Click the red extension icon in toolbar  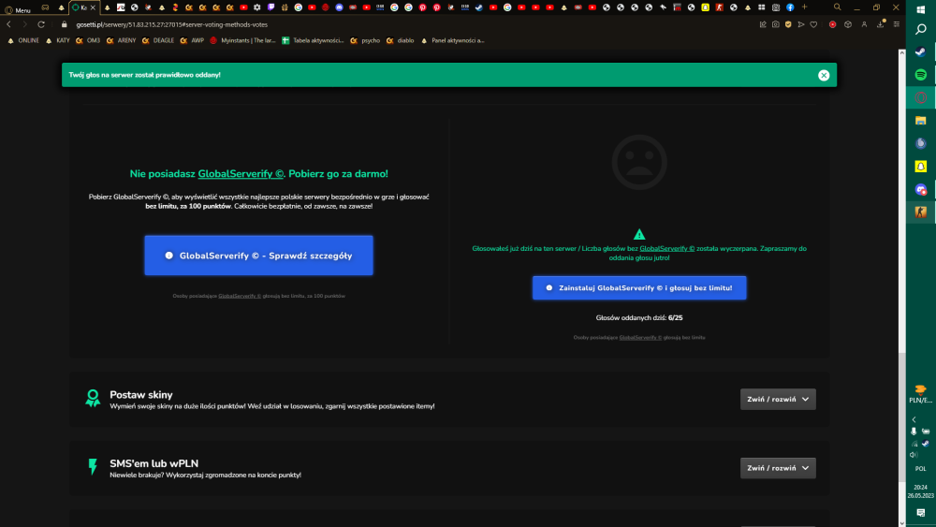pos(833,24)
